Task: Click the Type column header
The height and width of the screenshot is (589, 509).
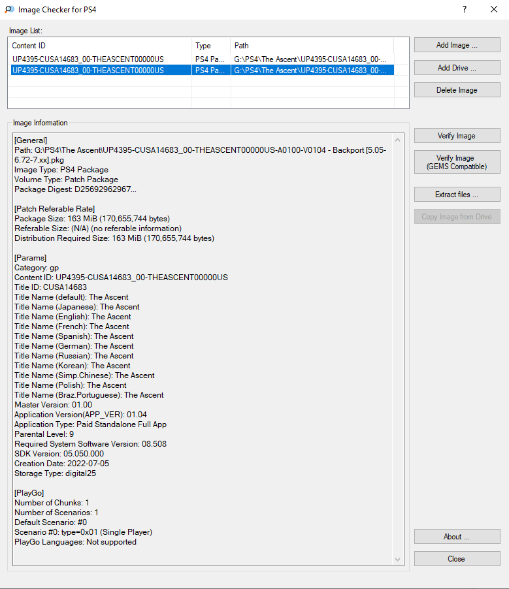Action: [x=211, y=46]
